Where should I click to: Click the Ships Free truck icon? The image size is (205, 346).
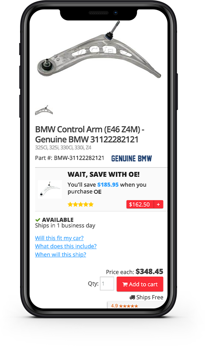(x=132, y=298)
